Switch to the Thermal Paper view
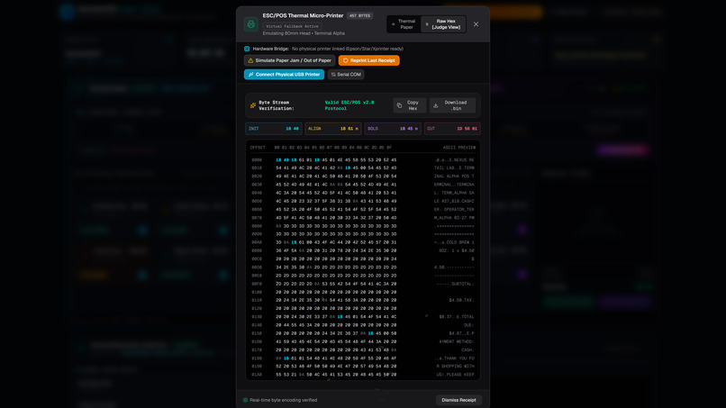The width and height of the screenshot is (726, 408). pos(404,24)
